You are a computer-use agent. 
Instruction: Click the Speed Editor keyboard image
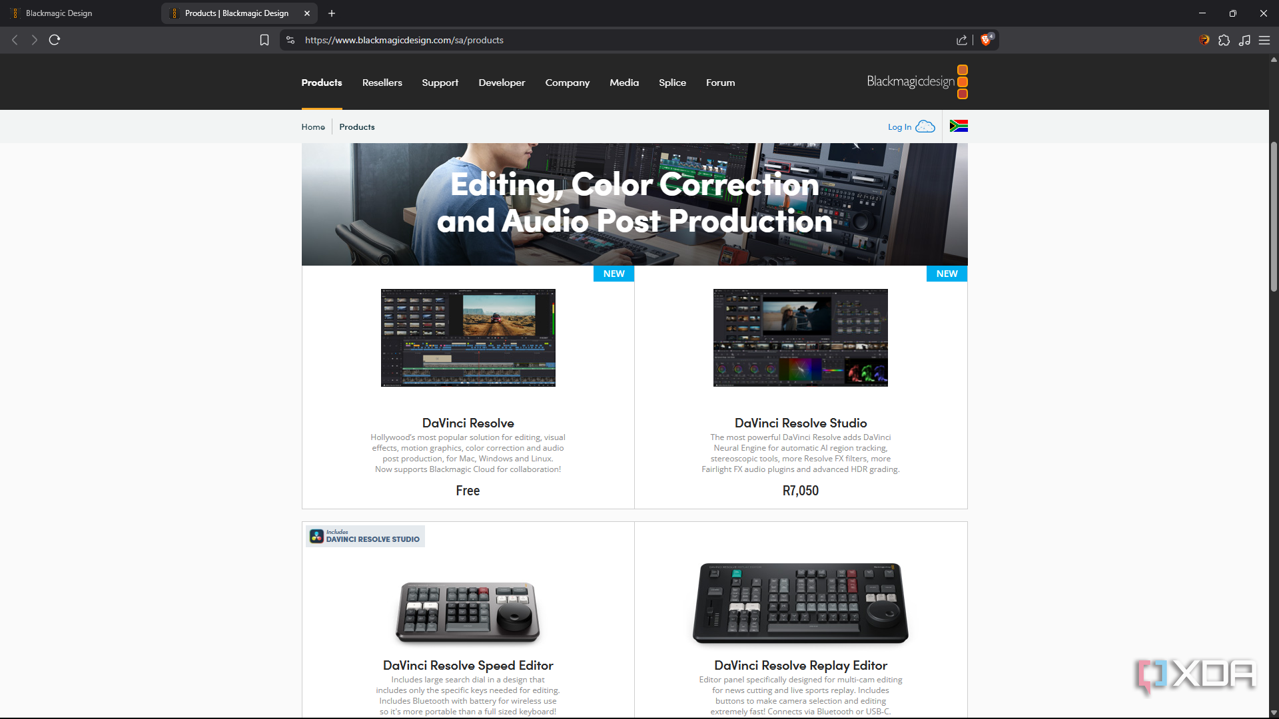(x=468, y=612)
